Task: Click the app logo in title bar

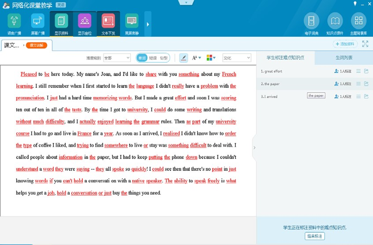Action: [6, 5]
